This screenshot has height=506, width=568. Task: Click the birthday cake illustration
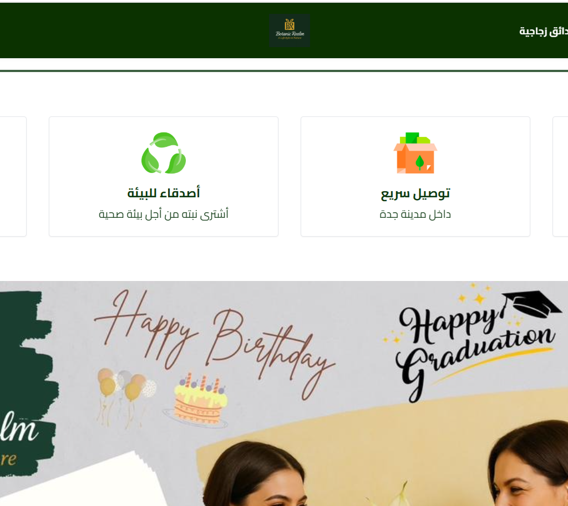(197, 400)
